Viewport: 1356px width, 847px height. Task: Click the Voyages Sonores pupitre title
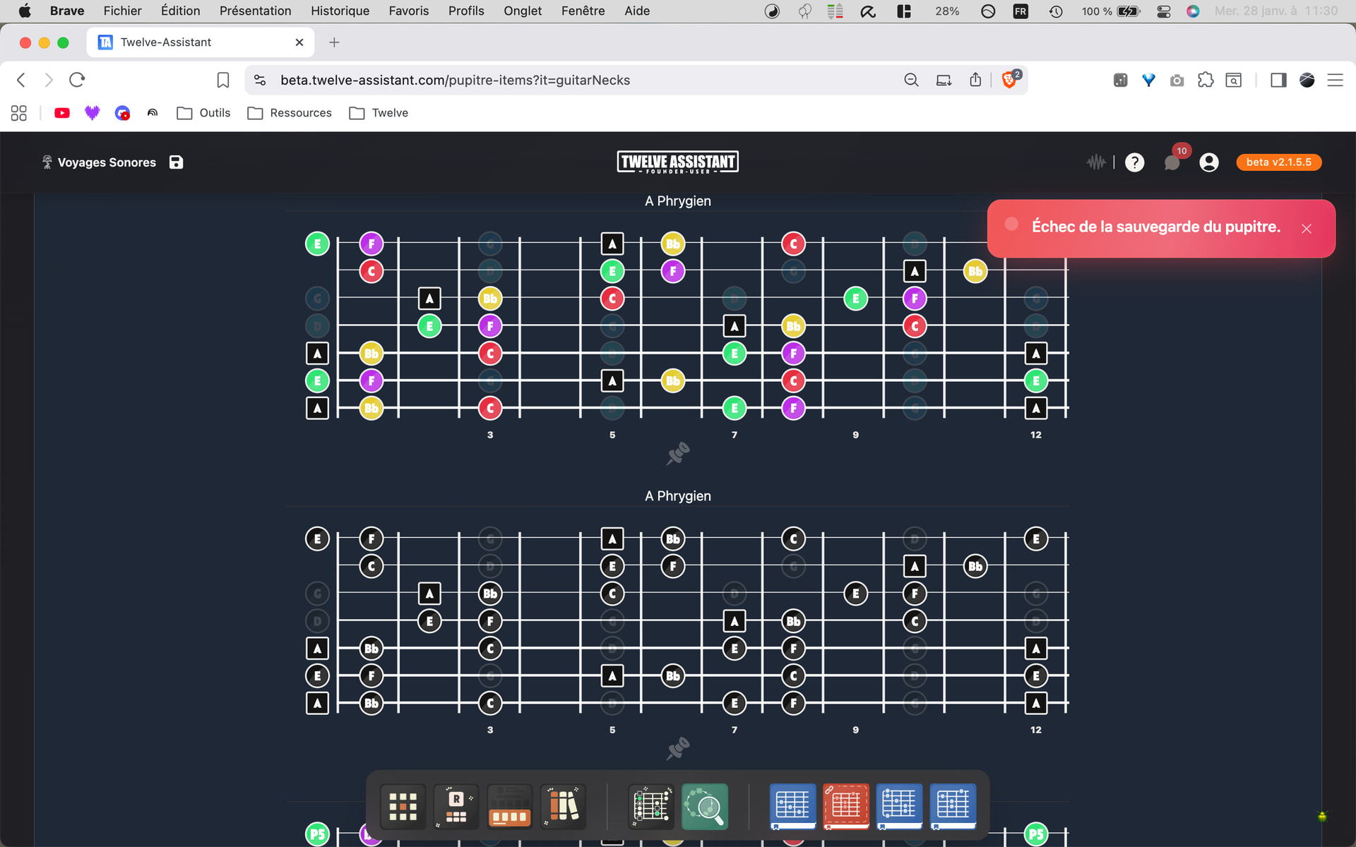[x=107, y=162]
